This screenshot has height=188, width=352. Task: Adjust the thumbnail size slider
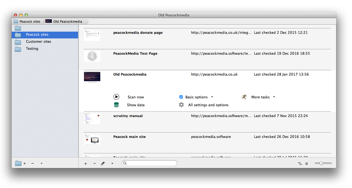point(321,163)
